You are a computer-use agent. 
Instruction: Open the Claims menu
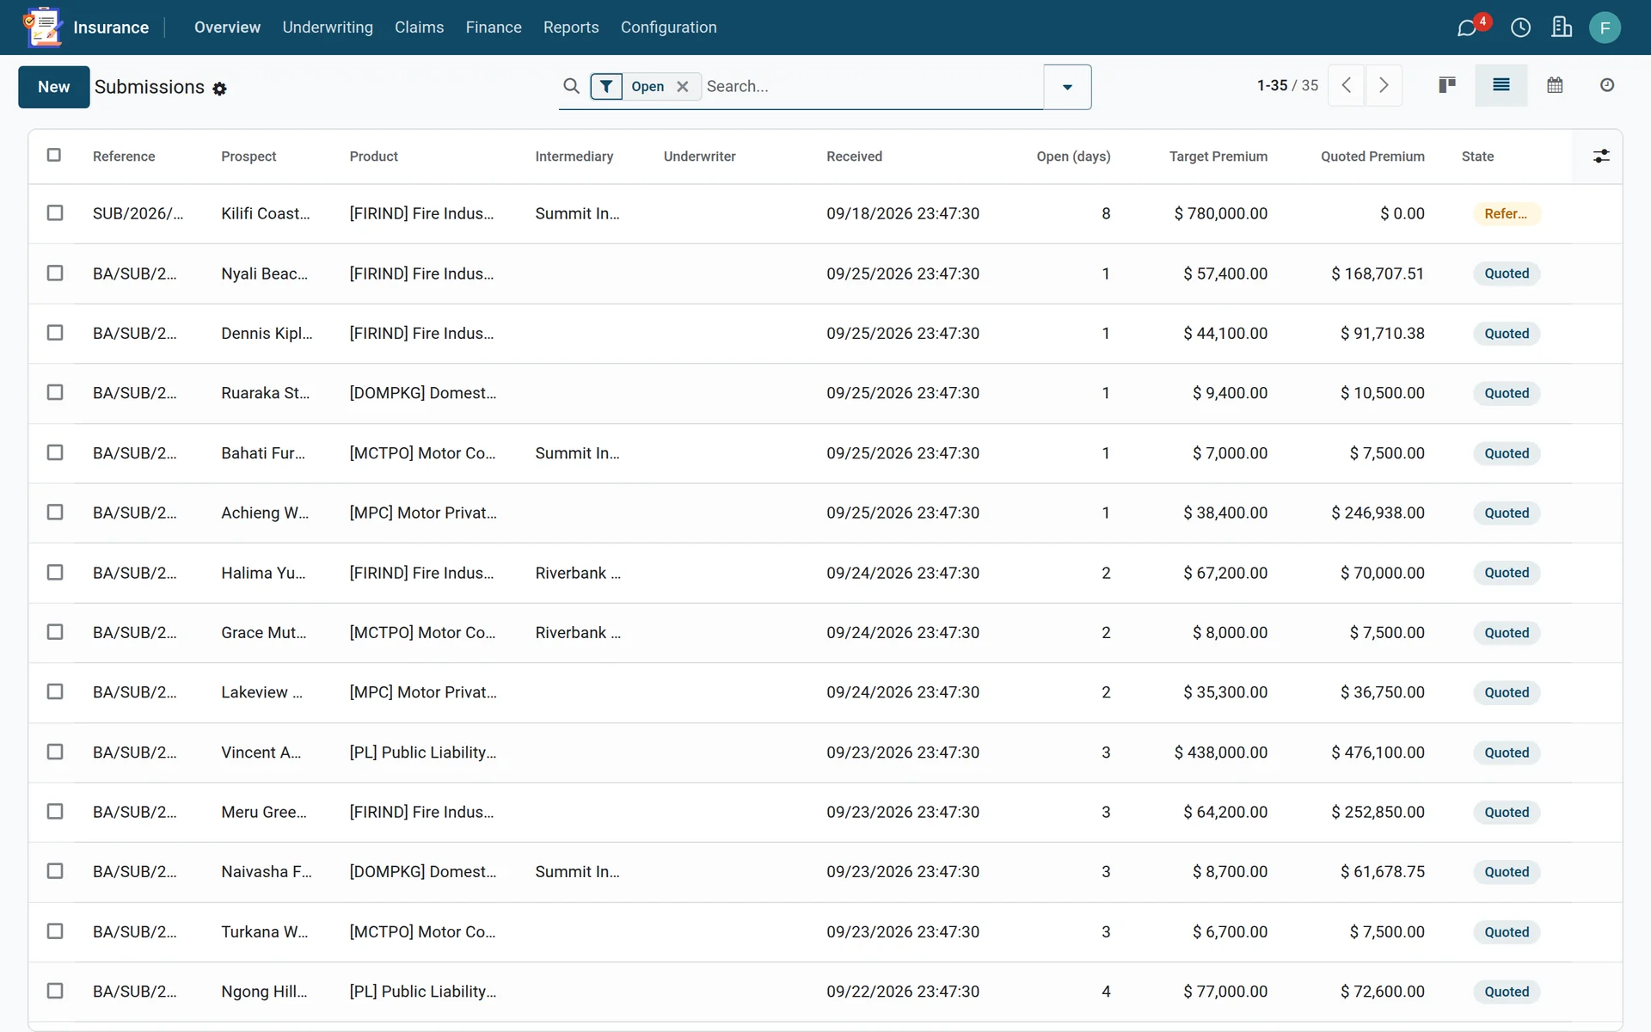(419, 28)
